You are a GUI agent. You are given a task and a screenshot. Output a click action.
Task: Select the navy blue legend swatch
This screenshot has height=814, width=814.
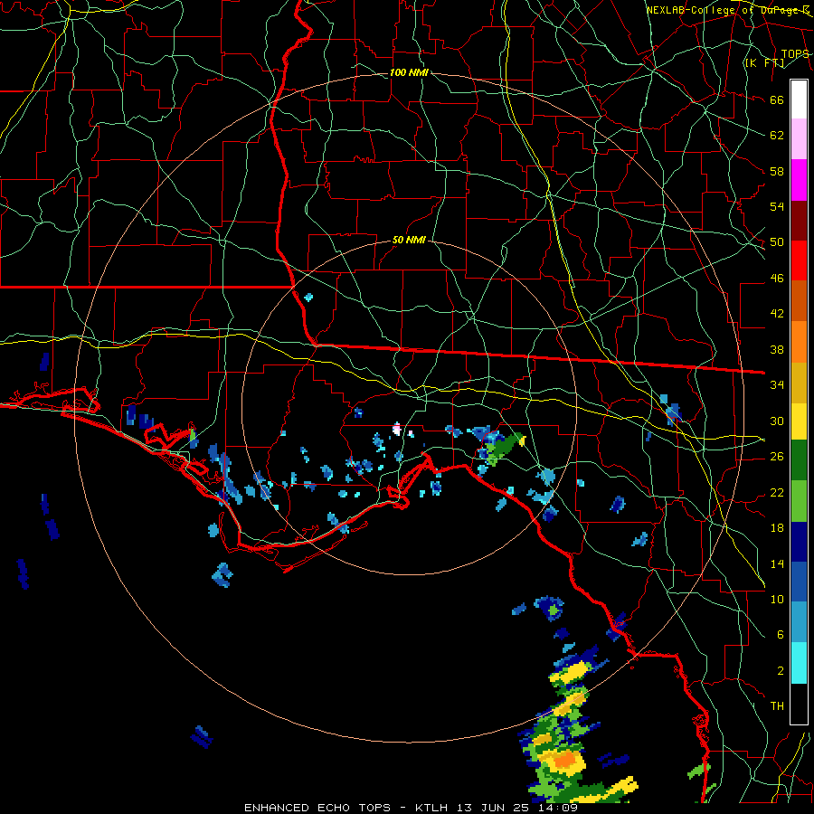[x=799, y=542]
